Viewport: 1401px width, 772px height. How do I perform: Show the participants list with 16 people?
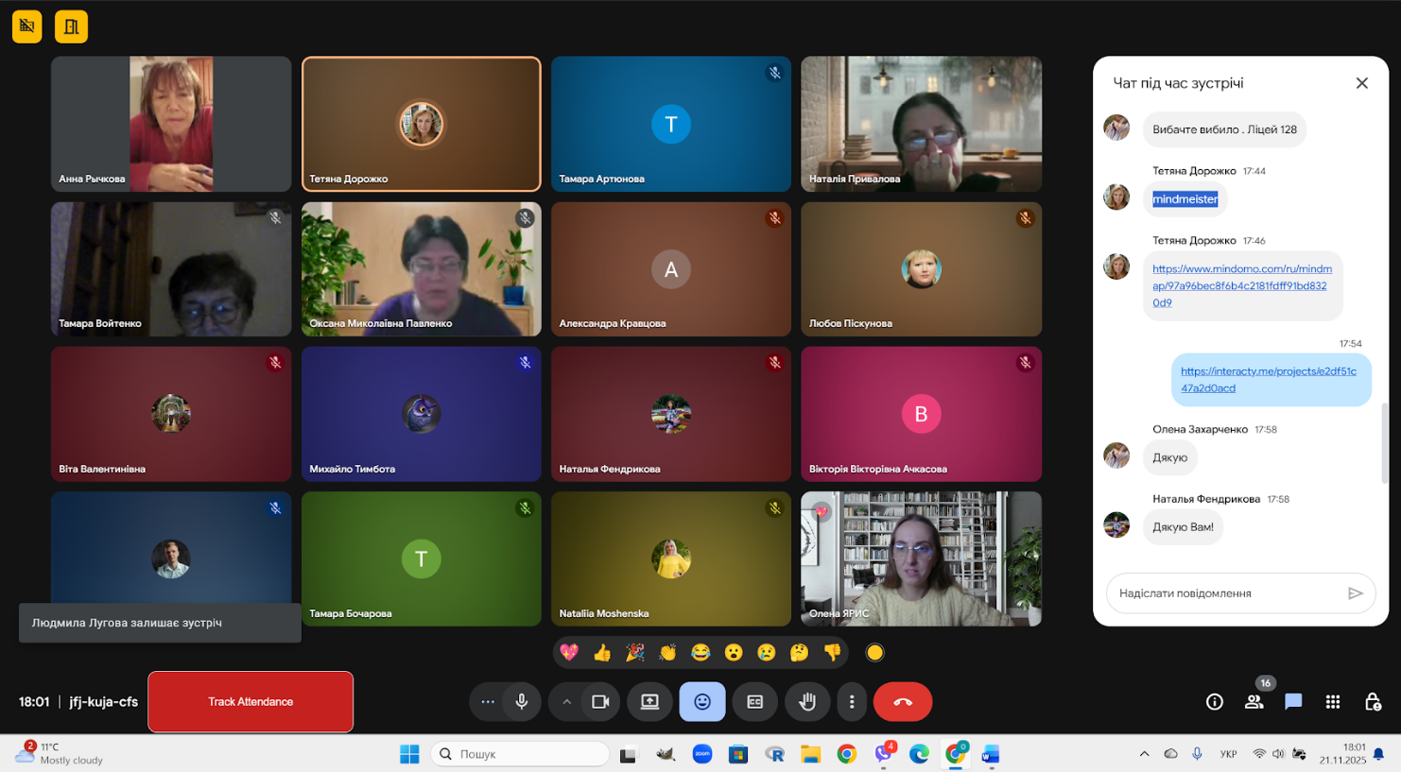coord(1254,702)
